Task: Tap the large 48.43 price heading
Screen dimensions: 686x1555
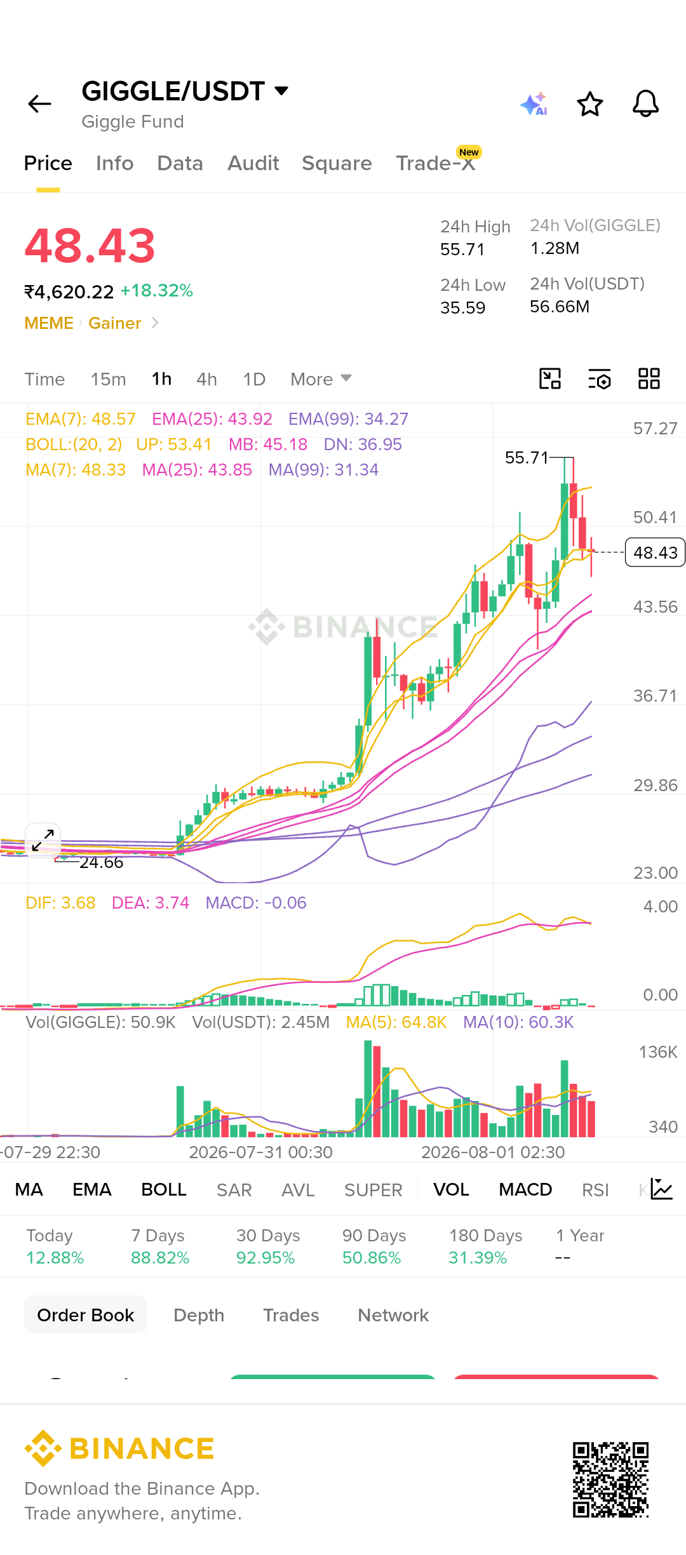Action: click(90, 246)
